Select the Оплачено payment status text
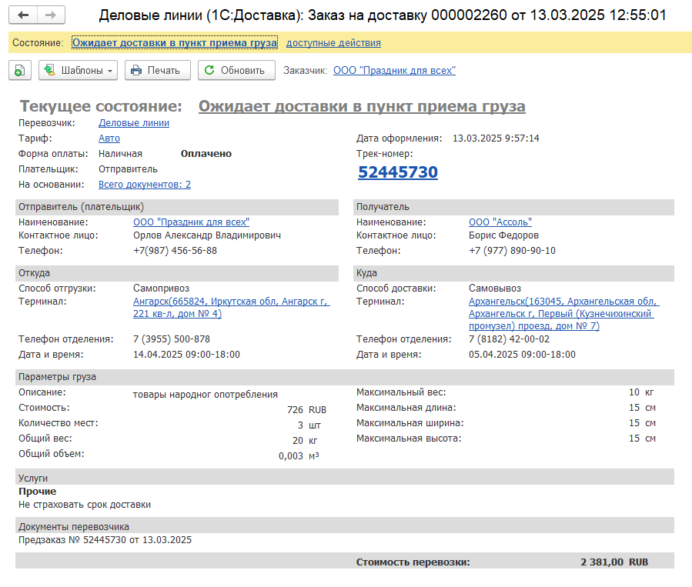The height and width of the screenshot is (587, 692). pyautogui.click(x=206, y=153)
